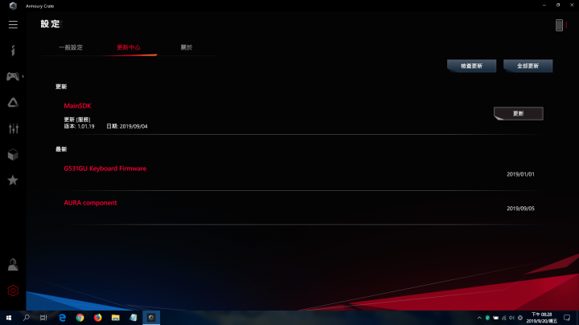Screen dimensions: 579x325
Task: Open File Explorer from taskbar
Action: 116,318
